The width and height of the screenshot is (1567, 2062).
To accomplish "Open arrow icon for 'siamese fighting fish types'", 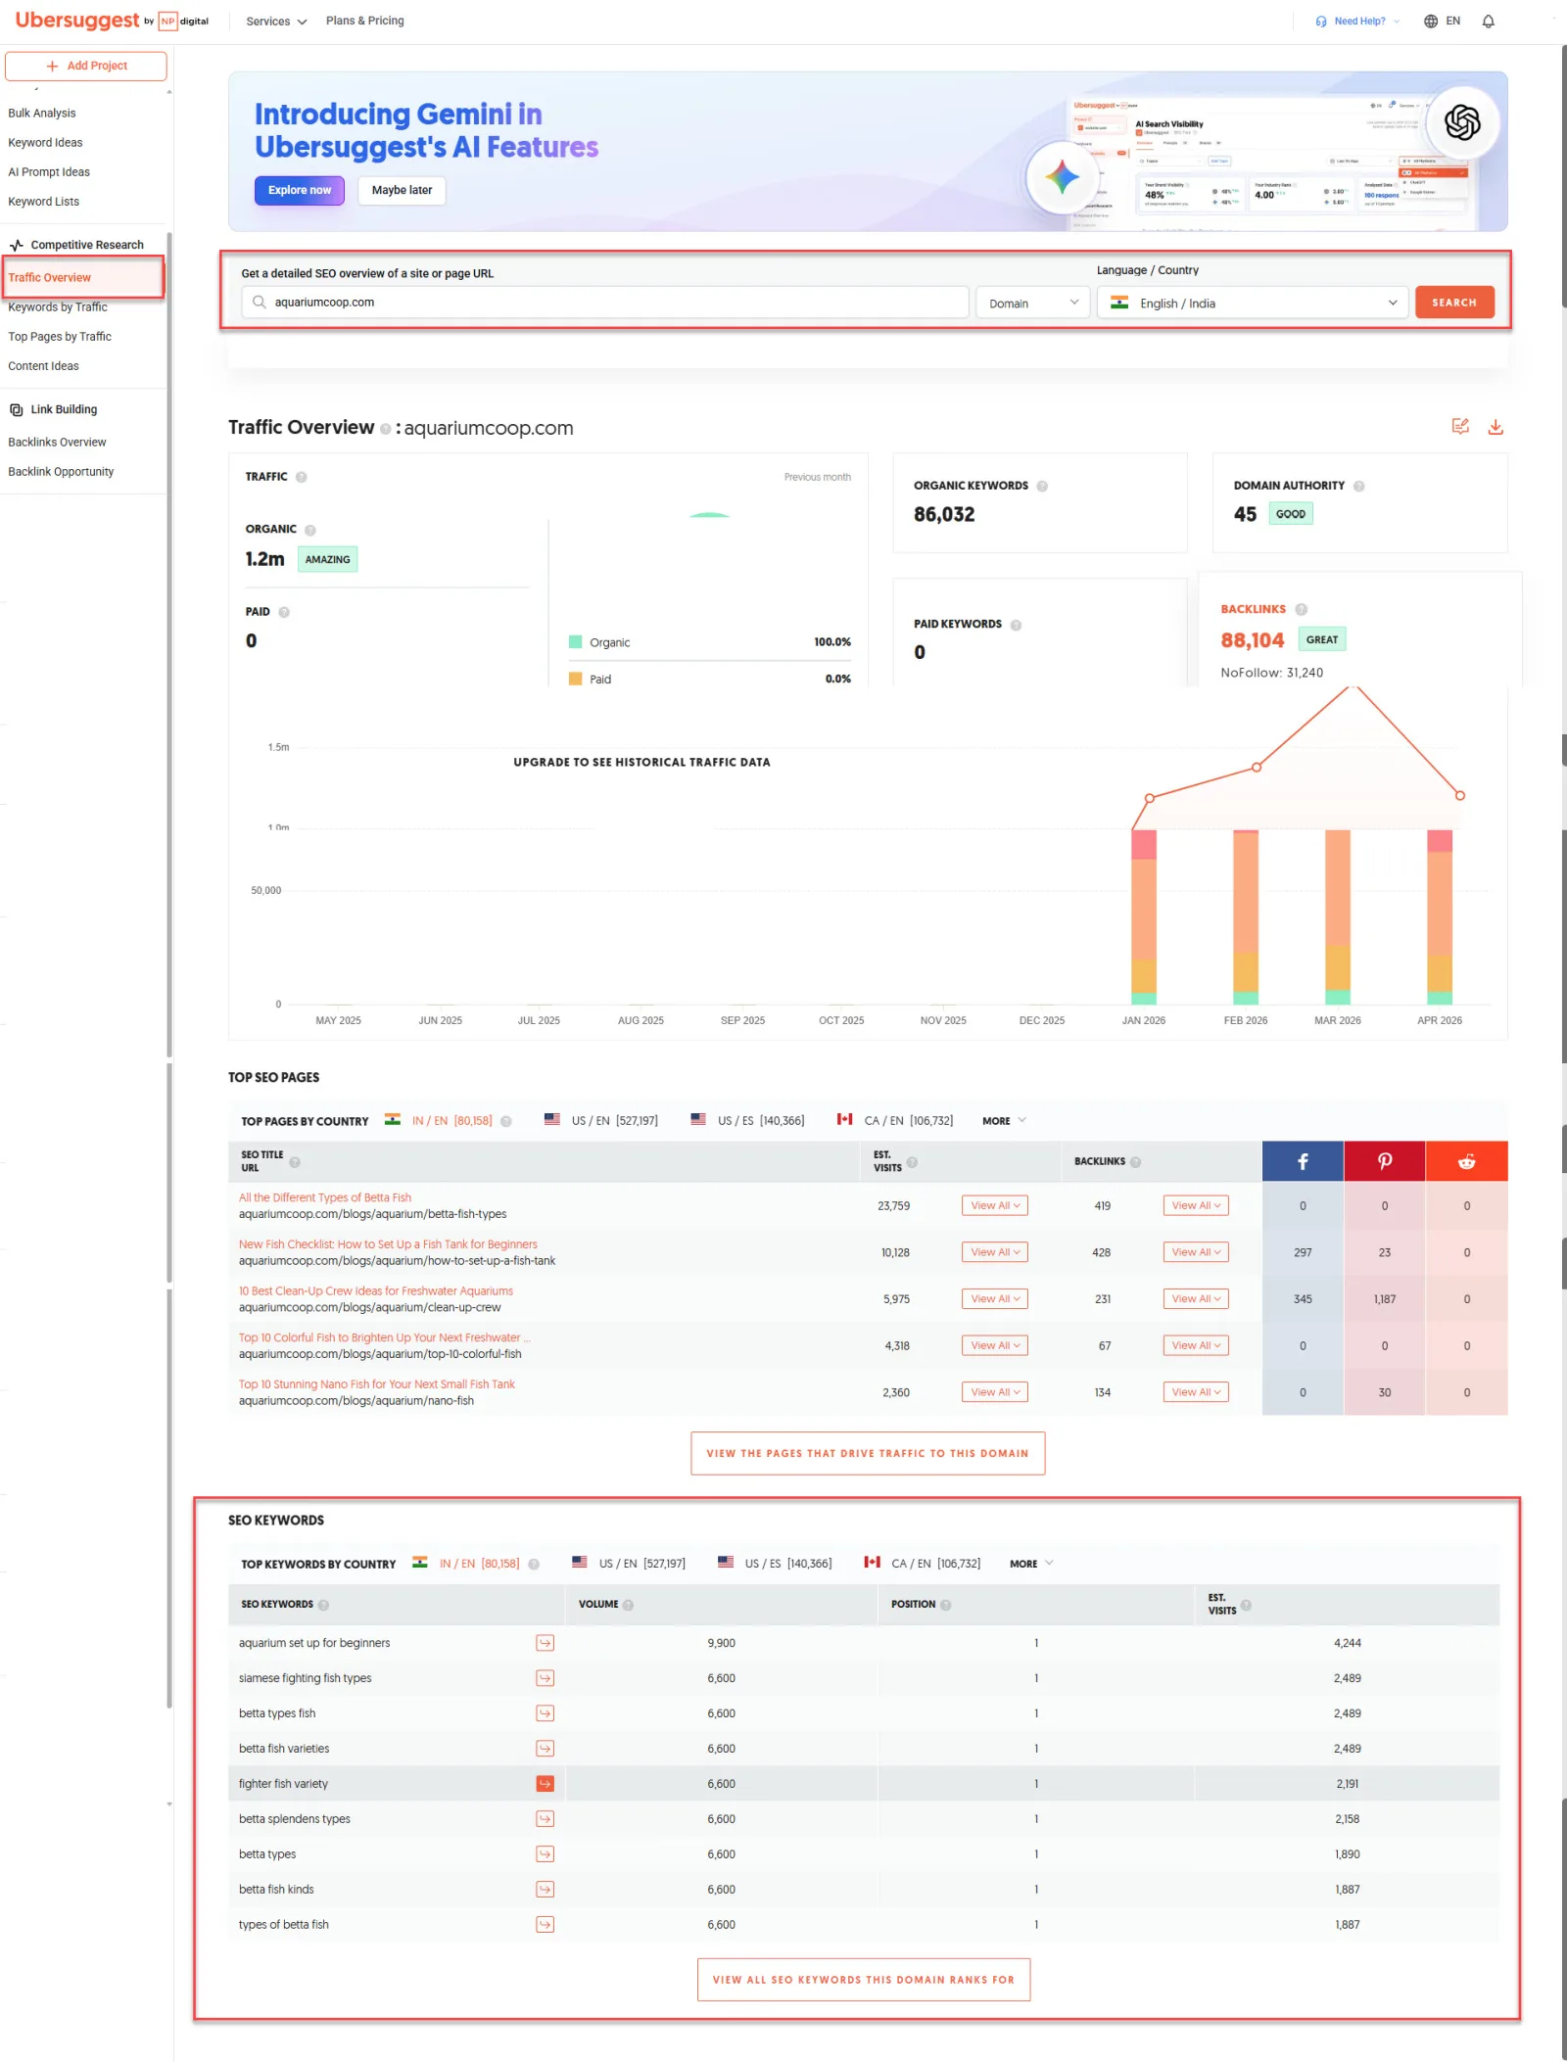I will click(546, 1678).
